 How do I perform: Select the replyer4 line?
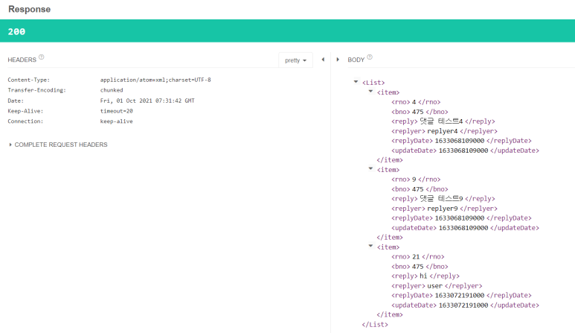coord(444,131)
